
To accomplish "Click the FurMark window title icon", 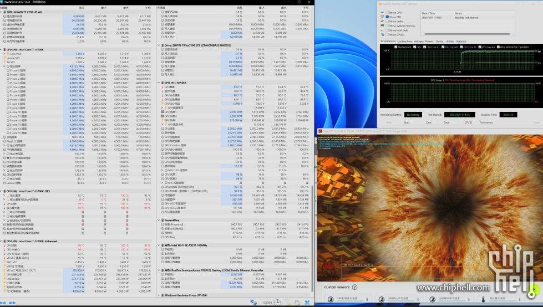I will (321, 131).
